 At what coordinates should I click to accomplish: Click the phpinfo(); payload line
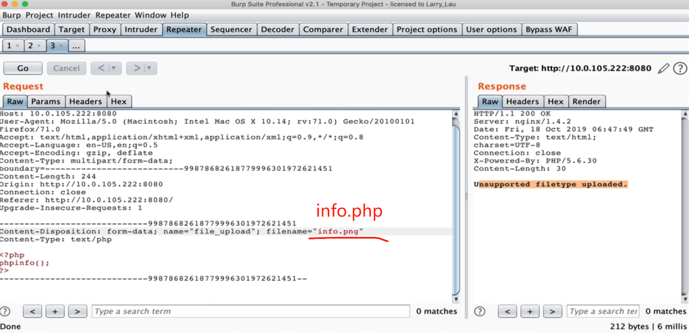coord(24,263)
